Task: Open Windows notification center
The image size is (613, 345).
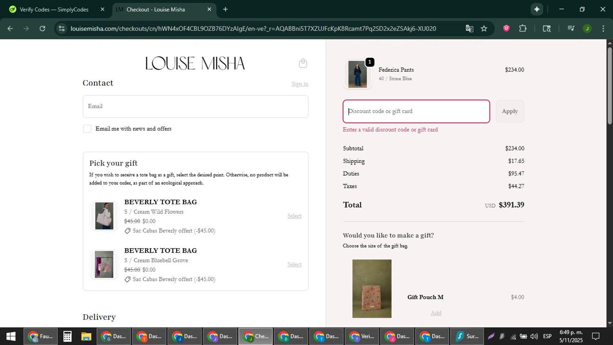Action: (596, 336)
